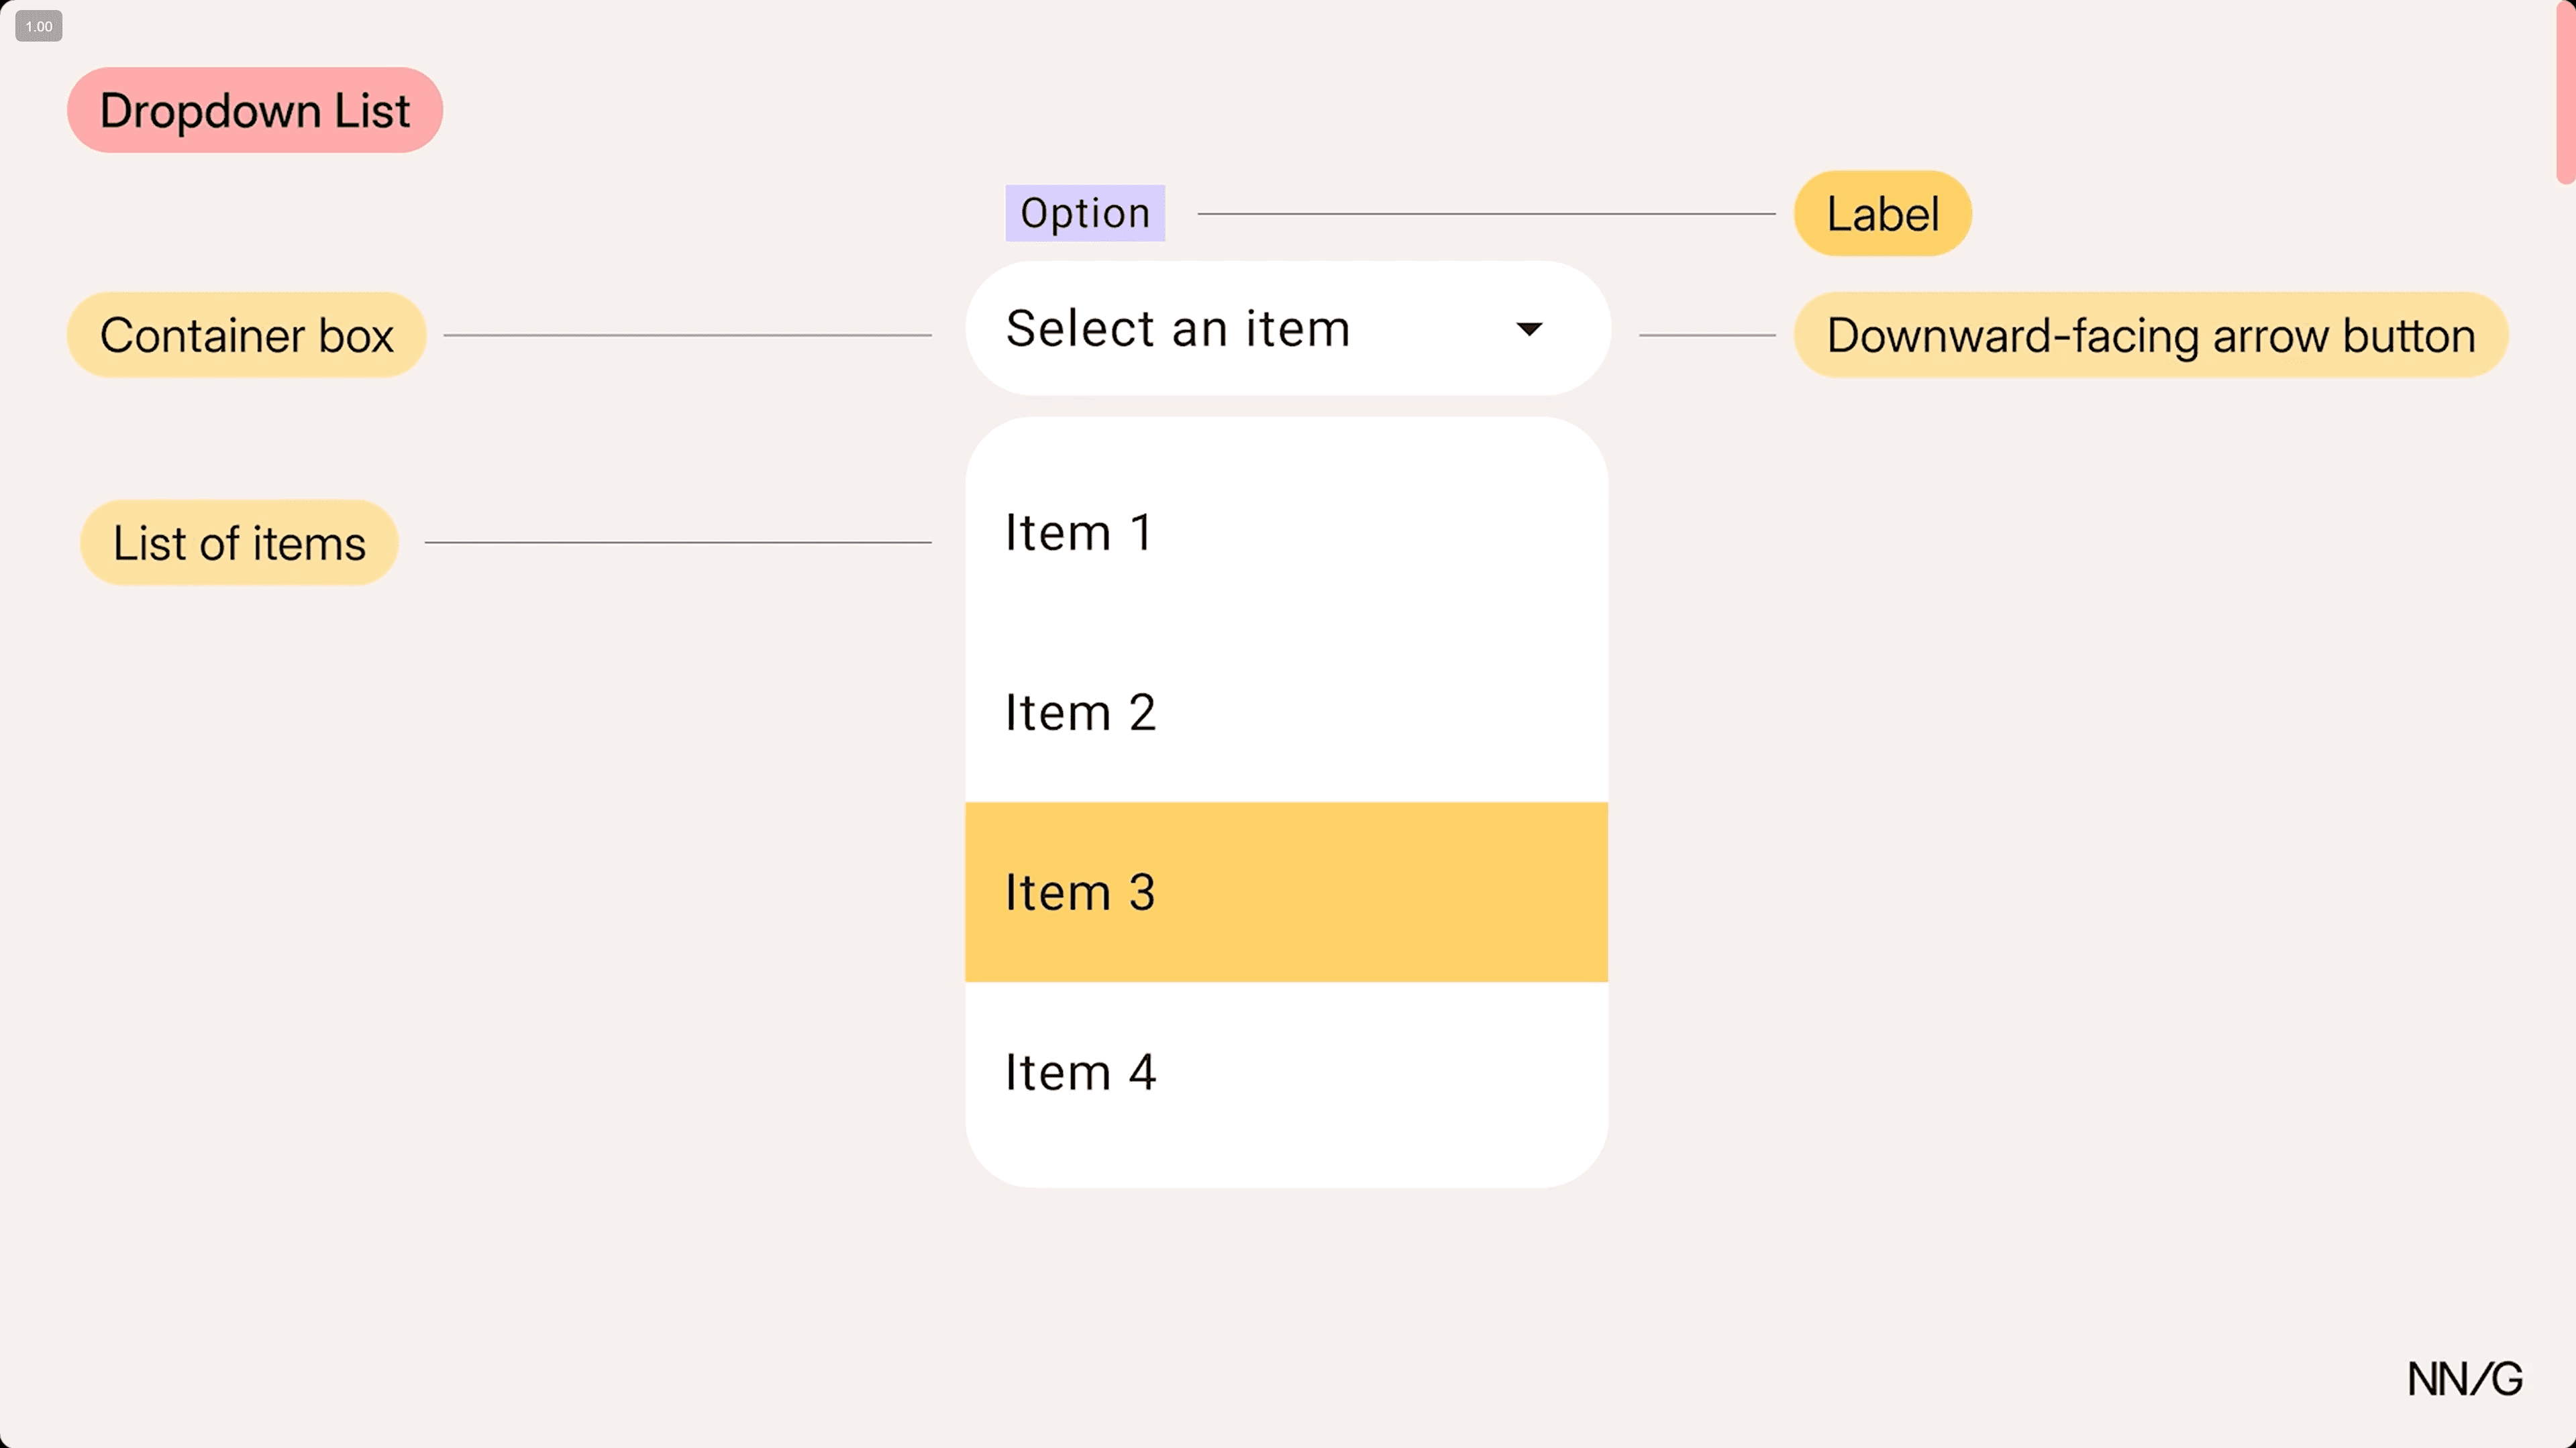
Task: Click the yellow 'Label' annotation tag
Action: (x=1882, y=214)
